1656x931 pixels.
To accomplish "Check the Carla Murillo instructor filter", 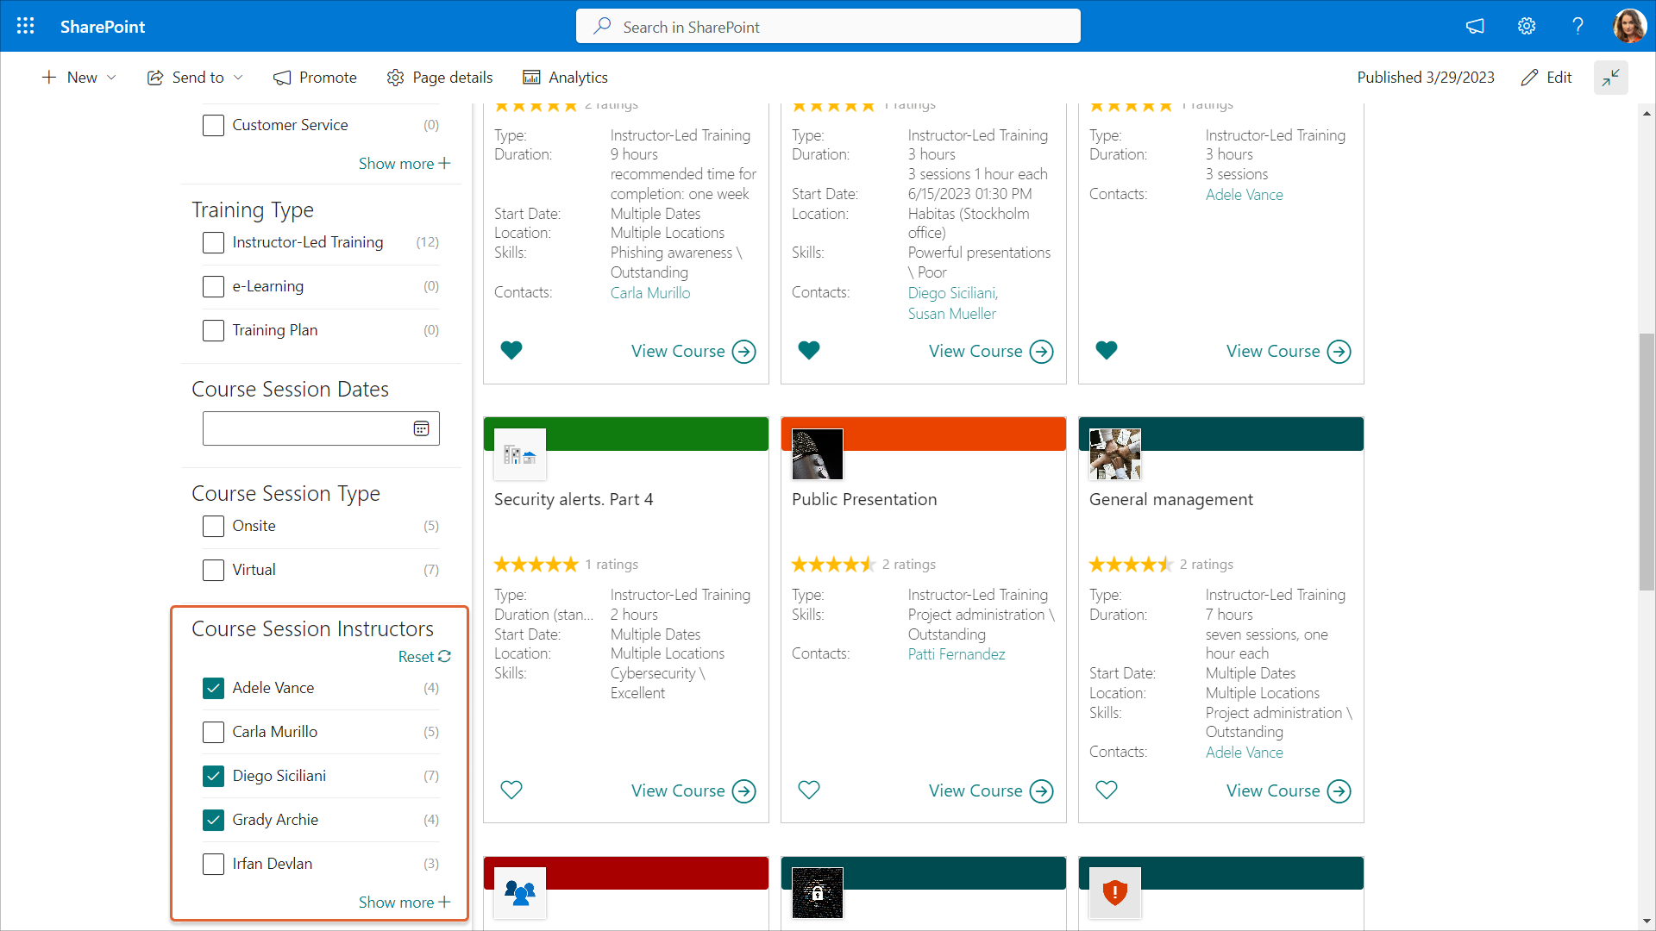I will point(213,732).
